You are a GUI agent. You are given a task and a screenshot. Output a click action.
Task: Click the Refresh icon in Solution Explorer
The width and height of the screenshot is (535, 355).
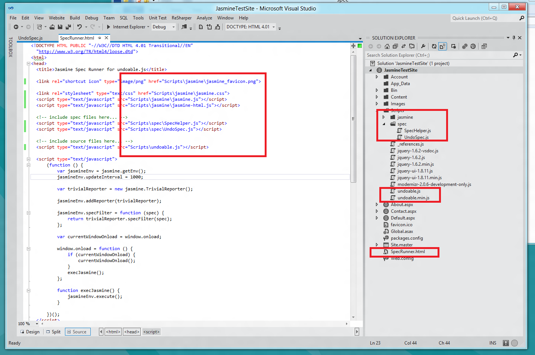pos(434,46)
